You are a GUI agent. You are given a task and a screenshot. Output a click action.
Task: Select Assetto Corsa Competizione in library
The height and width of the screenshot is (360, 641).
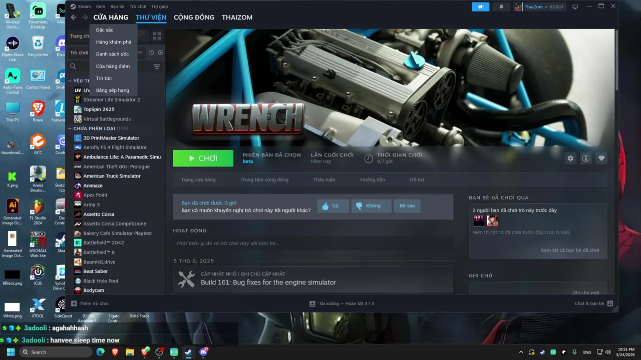point(115,223)
